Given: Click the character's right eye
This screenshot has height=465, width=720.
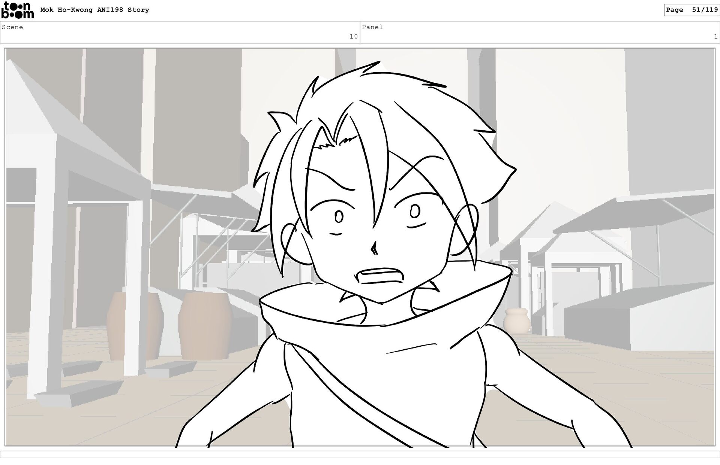Looking at the screenshot, I should pyautogui.click(x=415, y=212).
